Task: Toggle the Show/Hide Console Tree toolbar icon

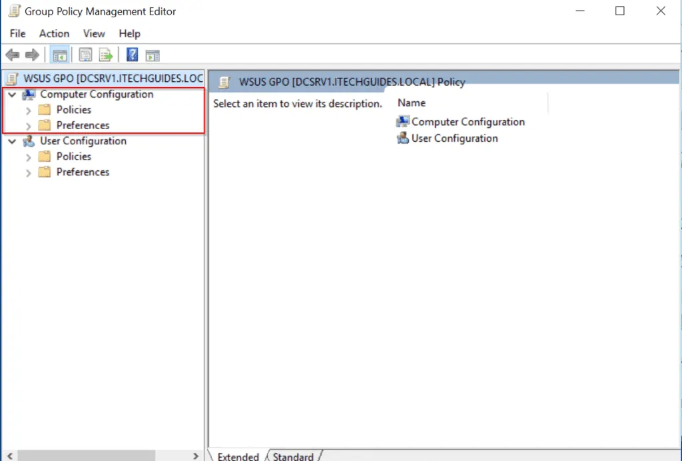Action: (x=60, y=55)
